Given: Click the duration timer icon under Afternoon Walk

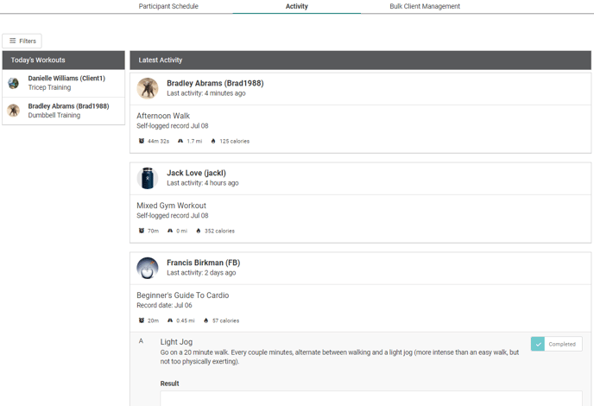Looking at the screenshot, I should click(142, 141).
